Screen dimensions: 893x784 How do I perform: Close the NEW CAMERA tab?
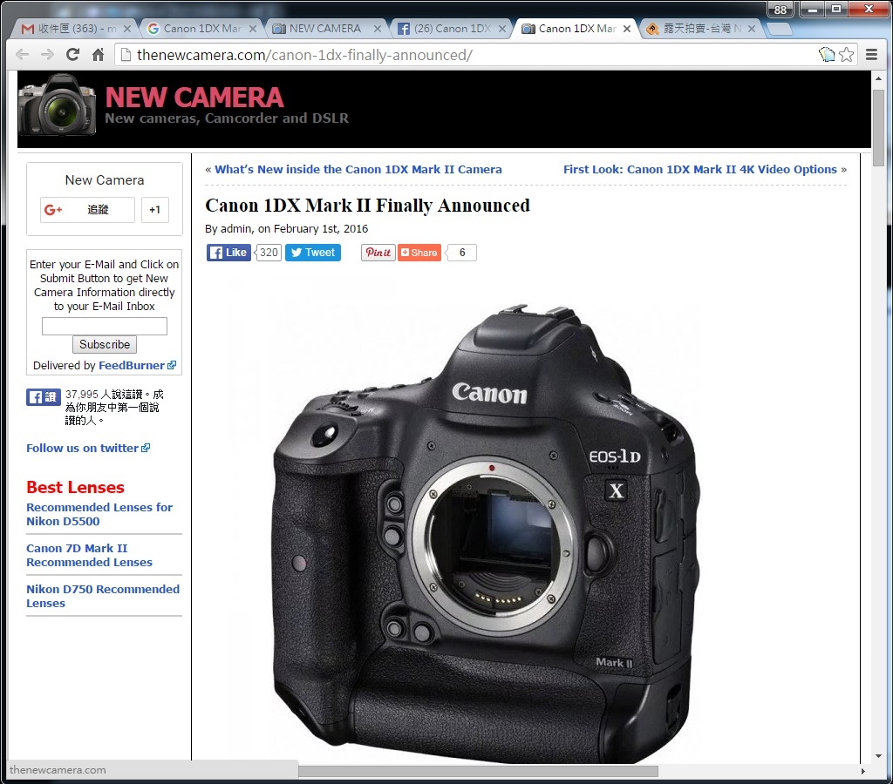click(x=377, y=29)
